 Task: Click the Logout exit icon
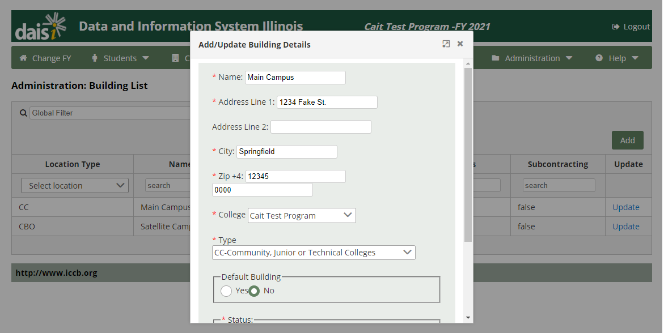[615, 26]
